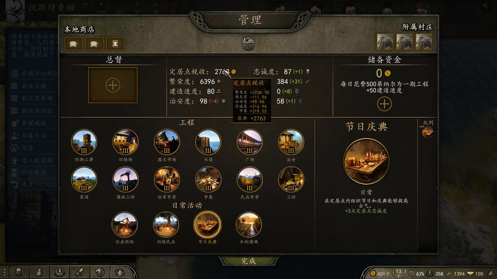Select the 防御工事 fortification project icon
Image resolution: width=497 pixels, height=279 pixels.
click(84, 142)
